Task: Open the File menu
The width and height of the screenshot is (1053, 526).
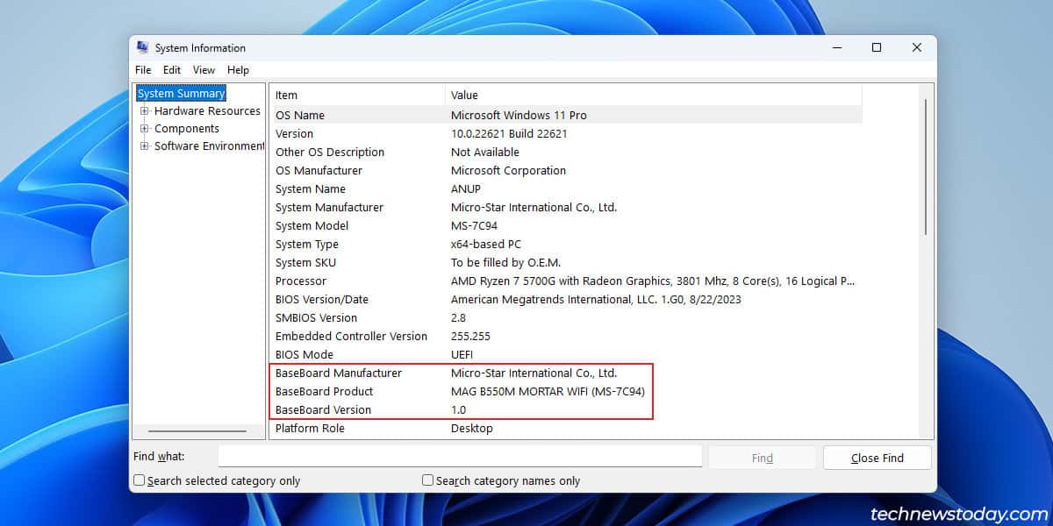Action: click(x=143, y=69)
